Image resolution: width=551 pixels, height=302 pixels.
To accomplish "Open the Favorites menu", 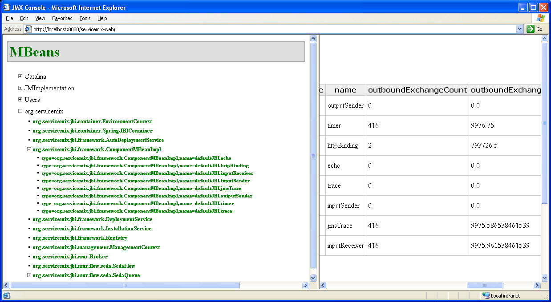I will coord(62,18).
